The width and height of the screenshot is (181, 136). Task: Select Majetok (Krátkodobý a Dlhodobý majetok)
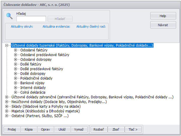(x=46, y=111)
